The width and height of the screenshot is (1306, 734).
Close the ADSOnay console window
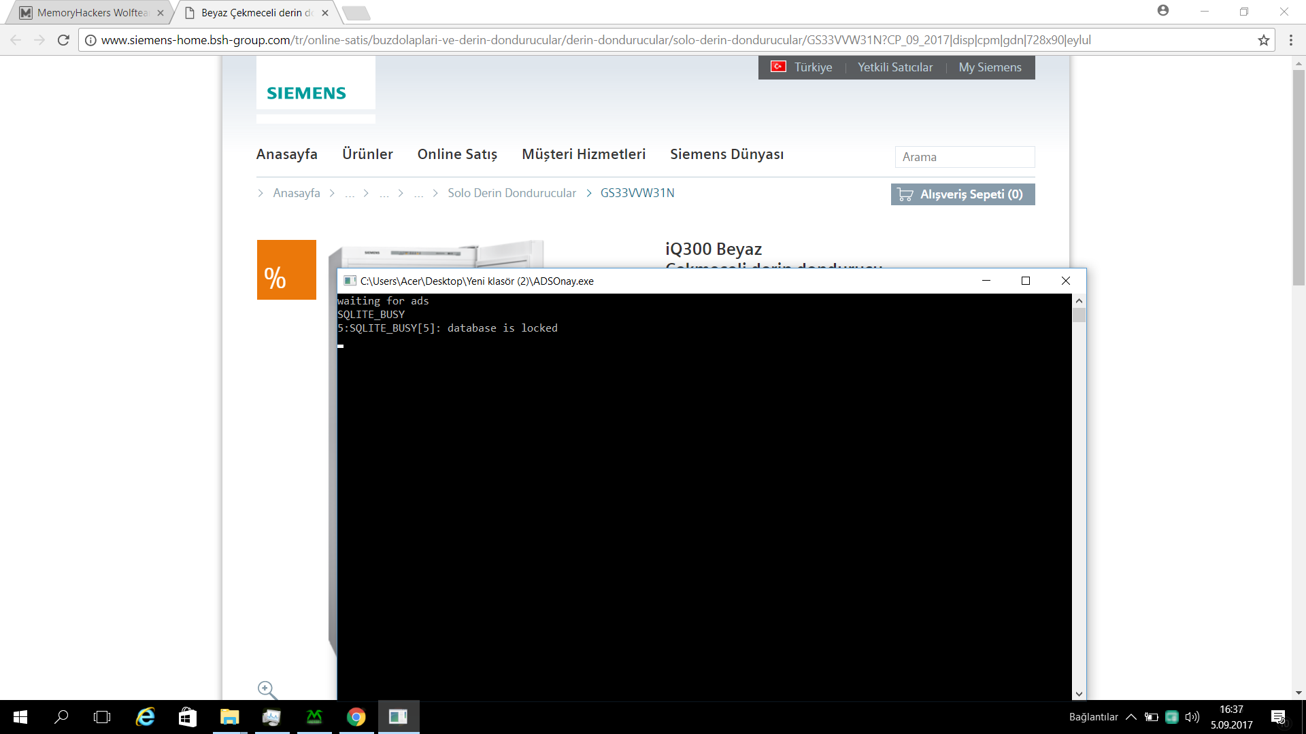click(1066, 281)
